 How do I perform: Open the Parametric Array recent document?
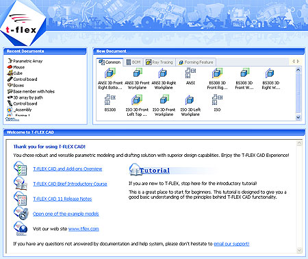click(x=25, y=61)
